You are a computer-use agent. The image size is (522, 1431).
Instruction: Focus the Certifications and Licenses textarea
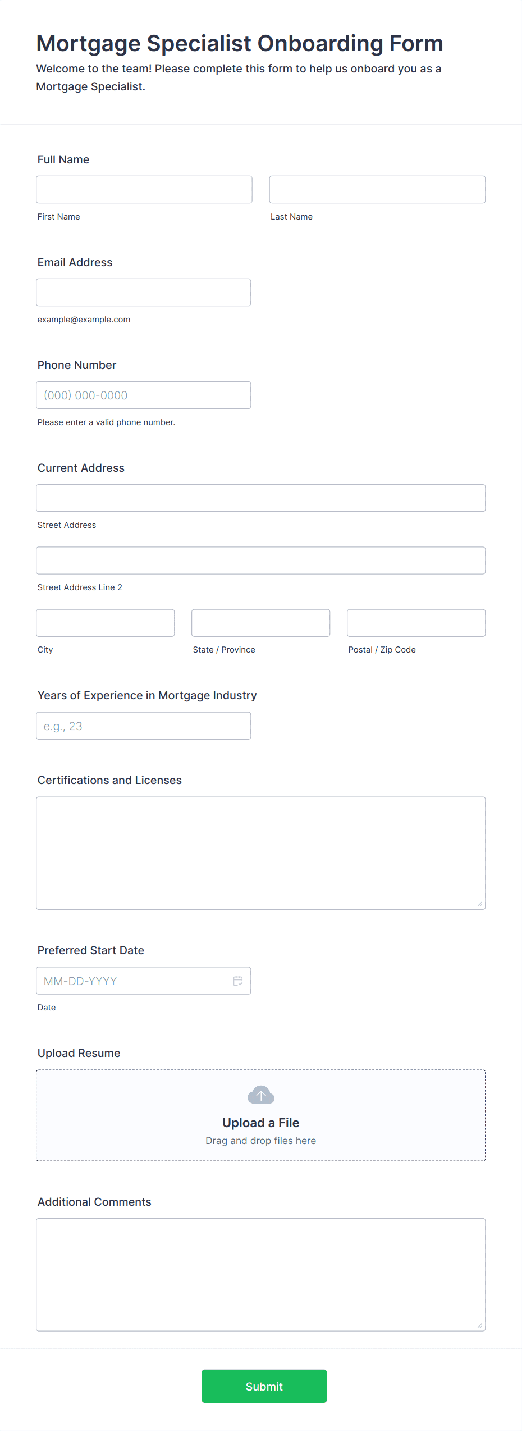[261, 853]
